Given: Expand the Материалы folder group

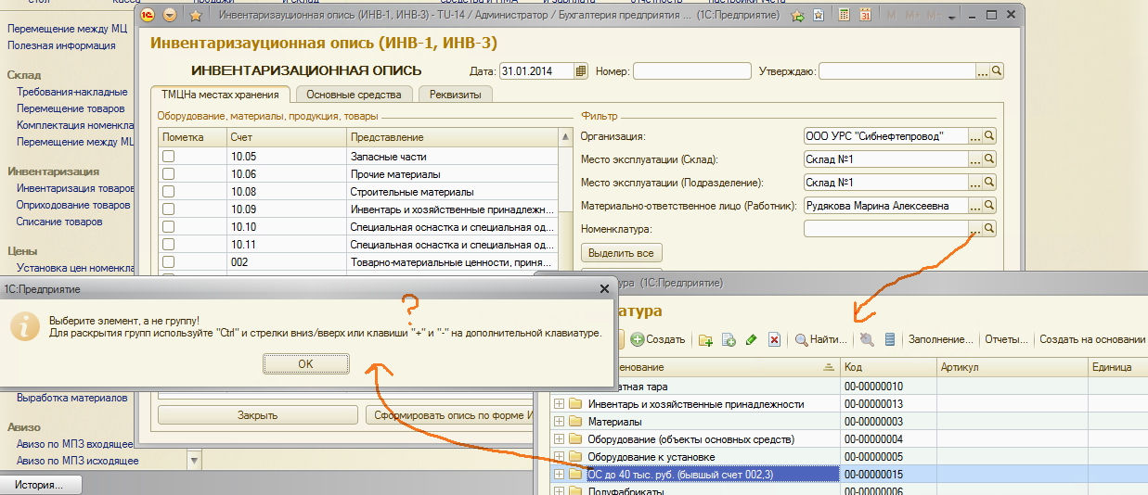Looking at the screenshot, I should (559, 422).
